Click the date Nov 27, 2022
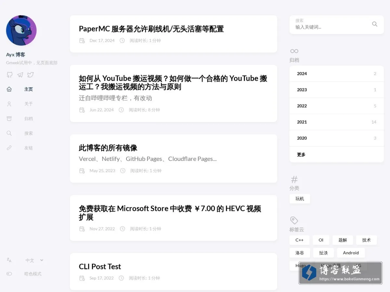 tap(102, 229)
